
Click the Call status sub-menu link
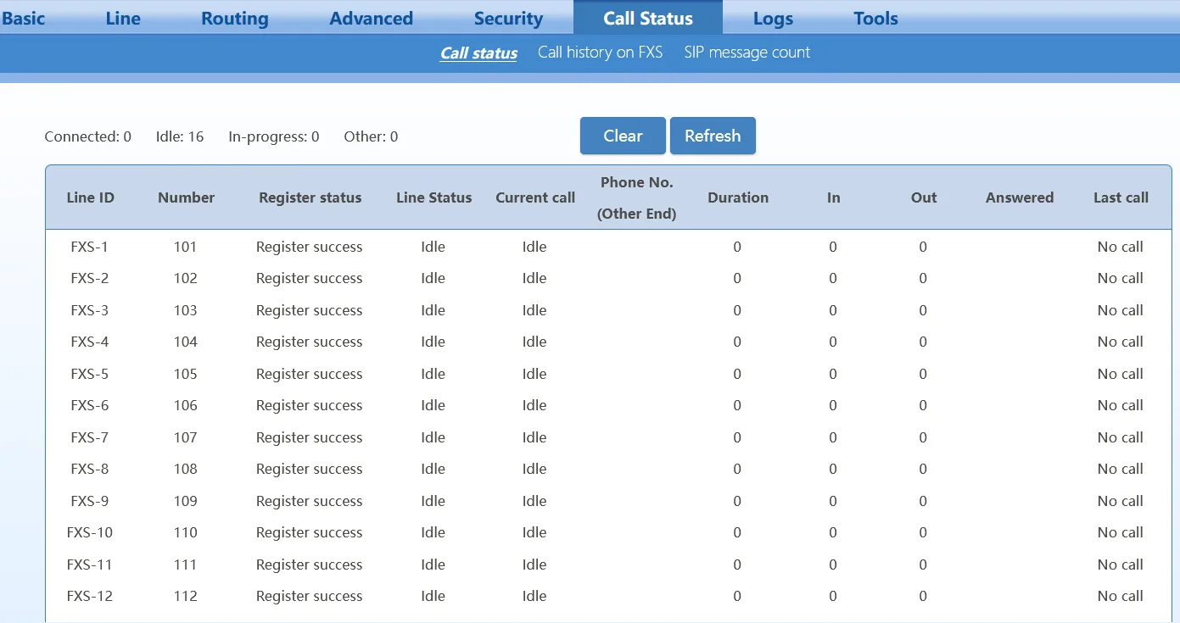[478, 53]
